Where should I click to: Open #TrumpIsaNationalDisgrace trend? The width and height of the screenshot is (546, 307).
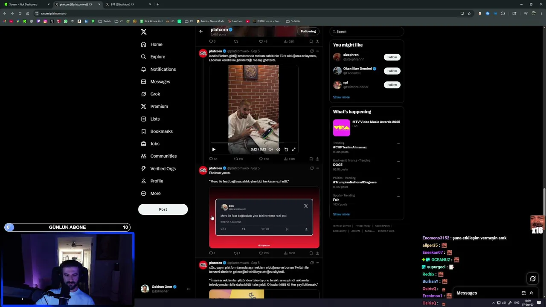pyautogui.click(x=354, y=182)
